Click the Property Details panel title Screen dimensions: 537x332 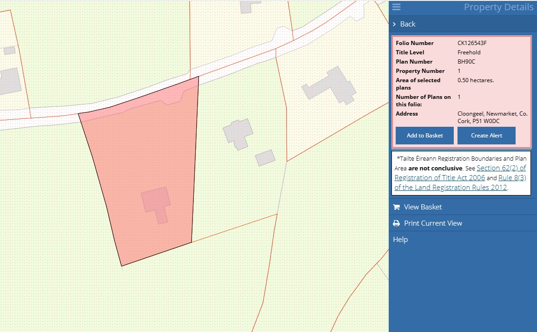498,7
